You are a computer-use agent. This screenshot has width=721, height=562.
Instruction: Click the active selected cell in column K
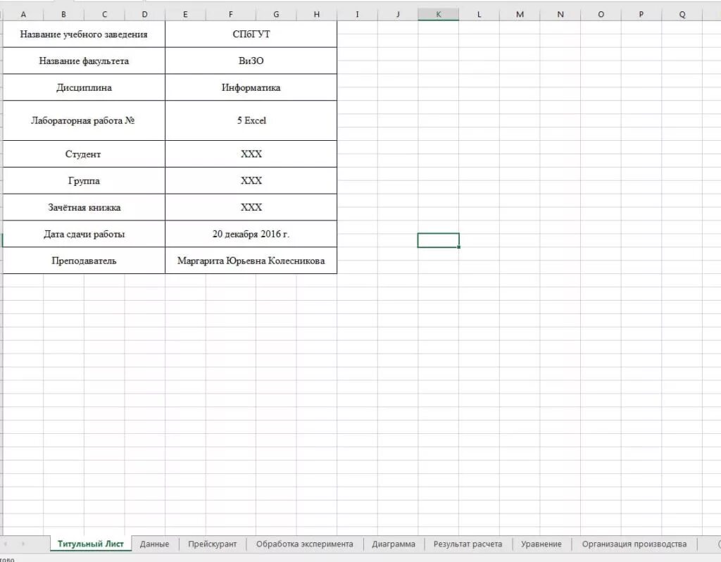(438, 240)
